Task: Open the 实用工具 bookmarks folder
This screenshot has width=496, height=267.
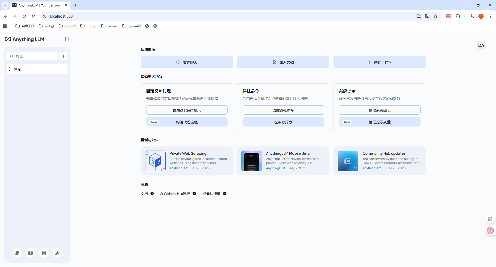Action: [x=25, y=26]
